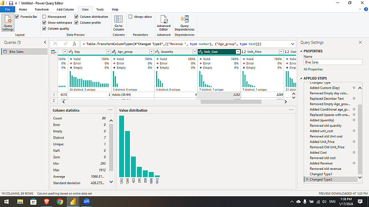Image resolution: width=369 pixels, height=207 pixels.
Task: Toggle Show whitespace checkbox
Action: 44,22
